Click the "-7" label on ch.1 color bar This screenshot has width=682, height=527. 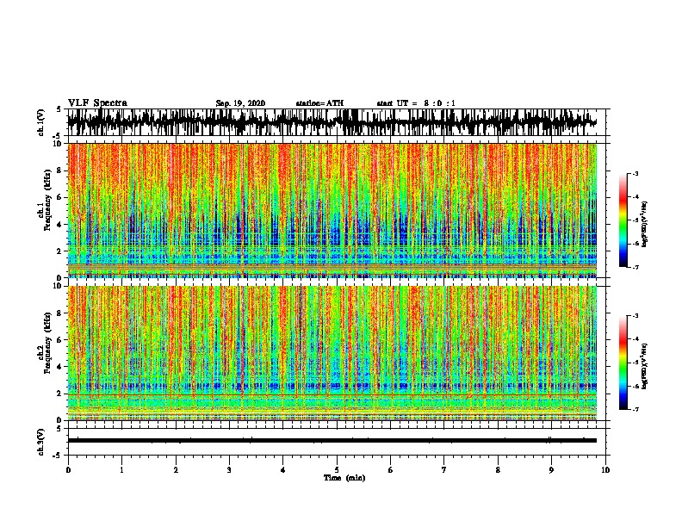(x=635, y=267)
